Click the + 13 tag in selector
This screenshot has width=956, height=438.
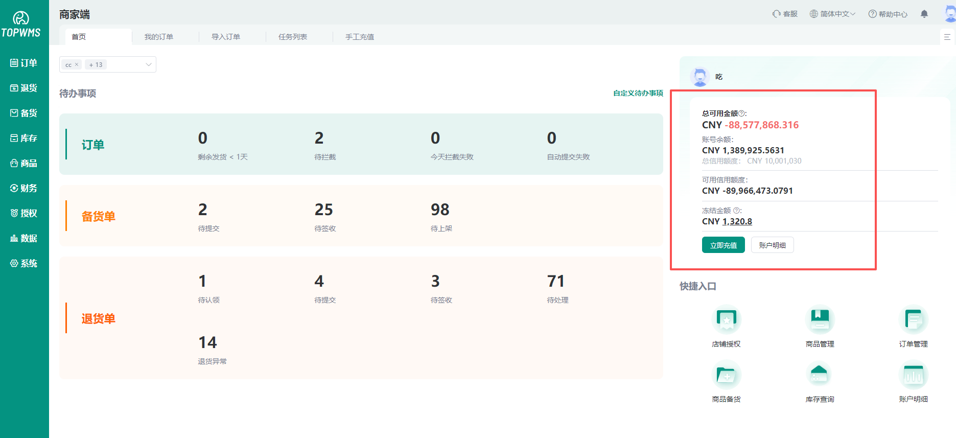coord(96,64)
